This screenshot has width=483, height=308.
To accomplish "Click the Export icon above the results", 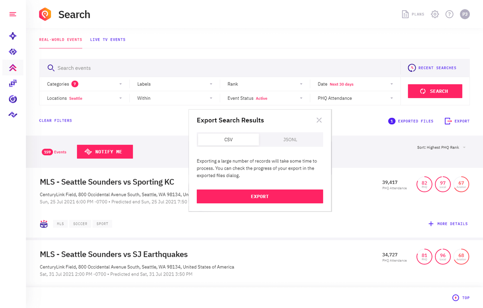I will 457,121.
